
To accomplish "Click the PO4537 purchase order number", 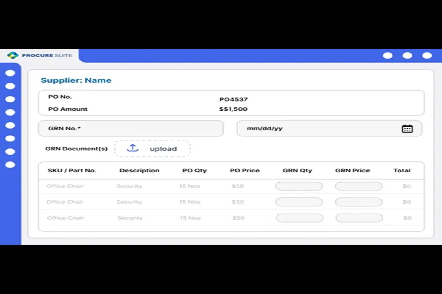I will click(x=234, y=99).
